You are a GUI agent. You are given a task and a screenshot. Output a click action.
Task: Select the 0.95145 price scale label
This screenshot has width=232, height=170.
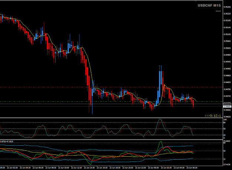click(x=228, y=27)
